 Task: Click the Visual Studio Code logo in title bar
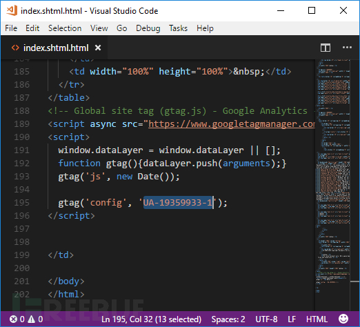point(12,10)
